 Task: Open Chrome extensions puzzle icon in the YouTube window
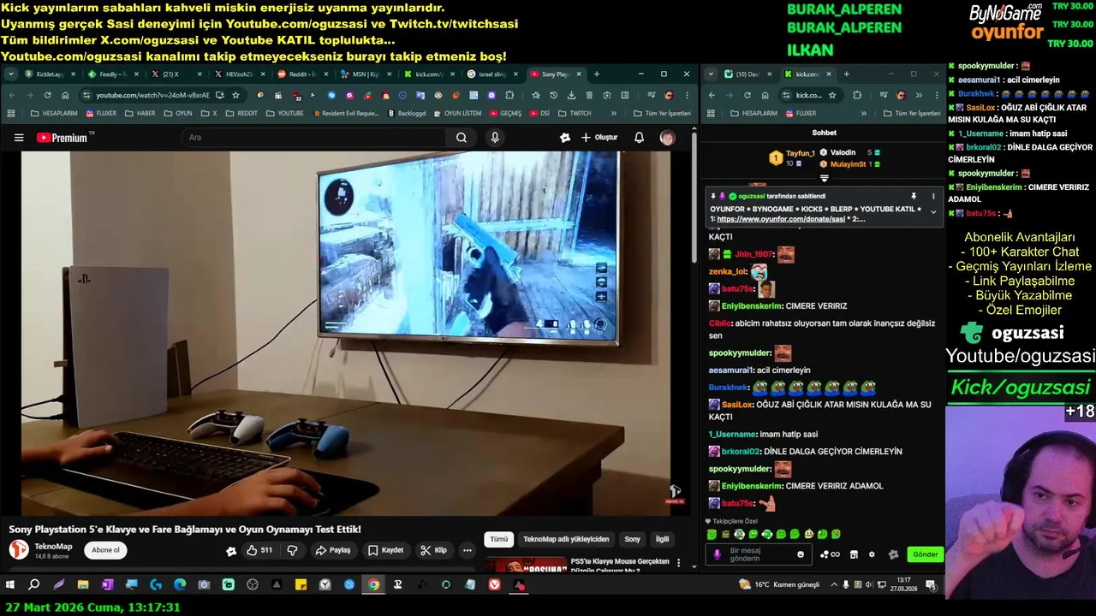(x=509, y=95)
